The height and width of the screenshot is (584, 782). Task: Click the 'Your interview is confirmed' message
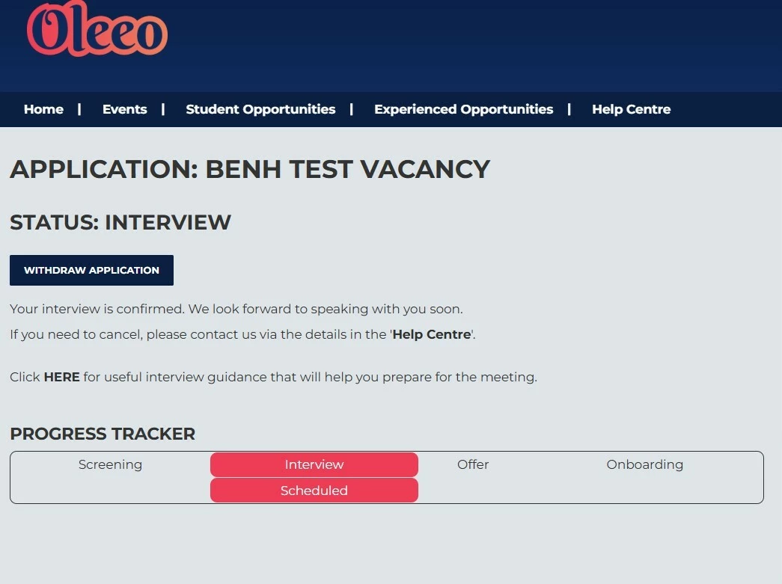point(236,309)
